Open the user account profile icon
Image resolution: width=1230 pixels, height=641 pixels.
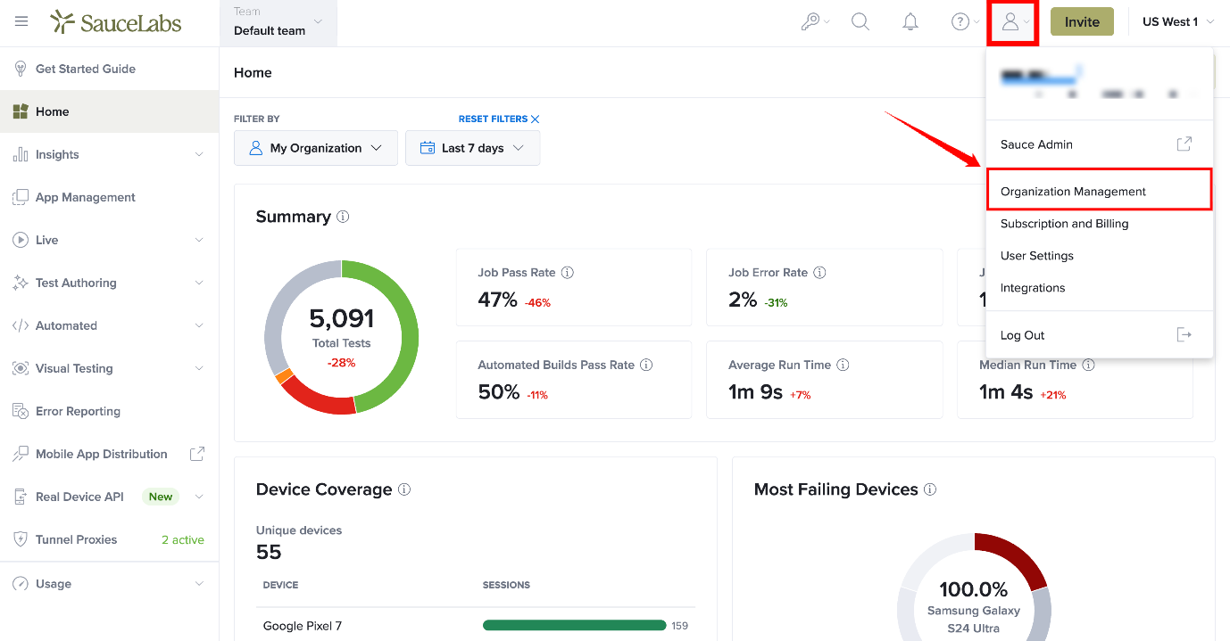tap(1015, 22)
